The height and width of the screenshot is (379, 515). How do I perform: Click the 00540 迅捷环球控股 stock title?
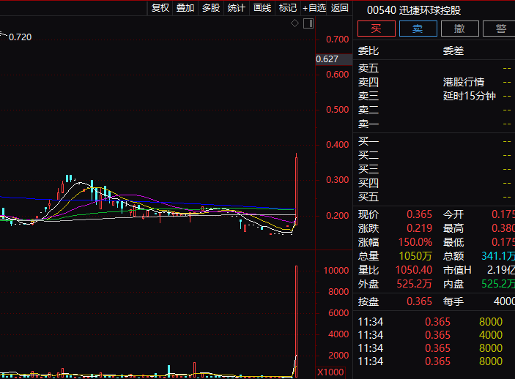413,10
